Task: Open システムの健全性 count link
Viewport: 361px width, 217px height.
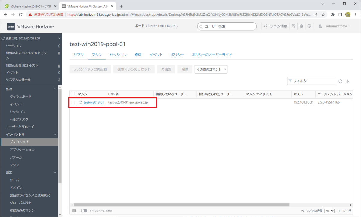Action: [x=59, y=80]
